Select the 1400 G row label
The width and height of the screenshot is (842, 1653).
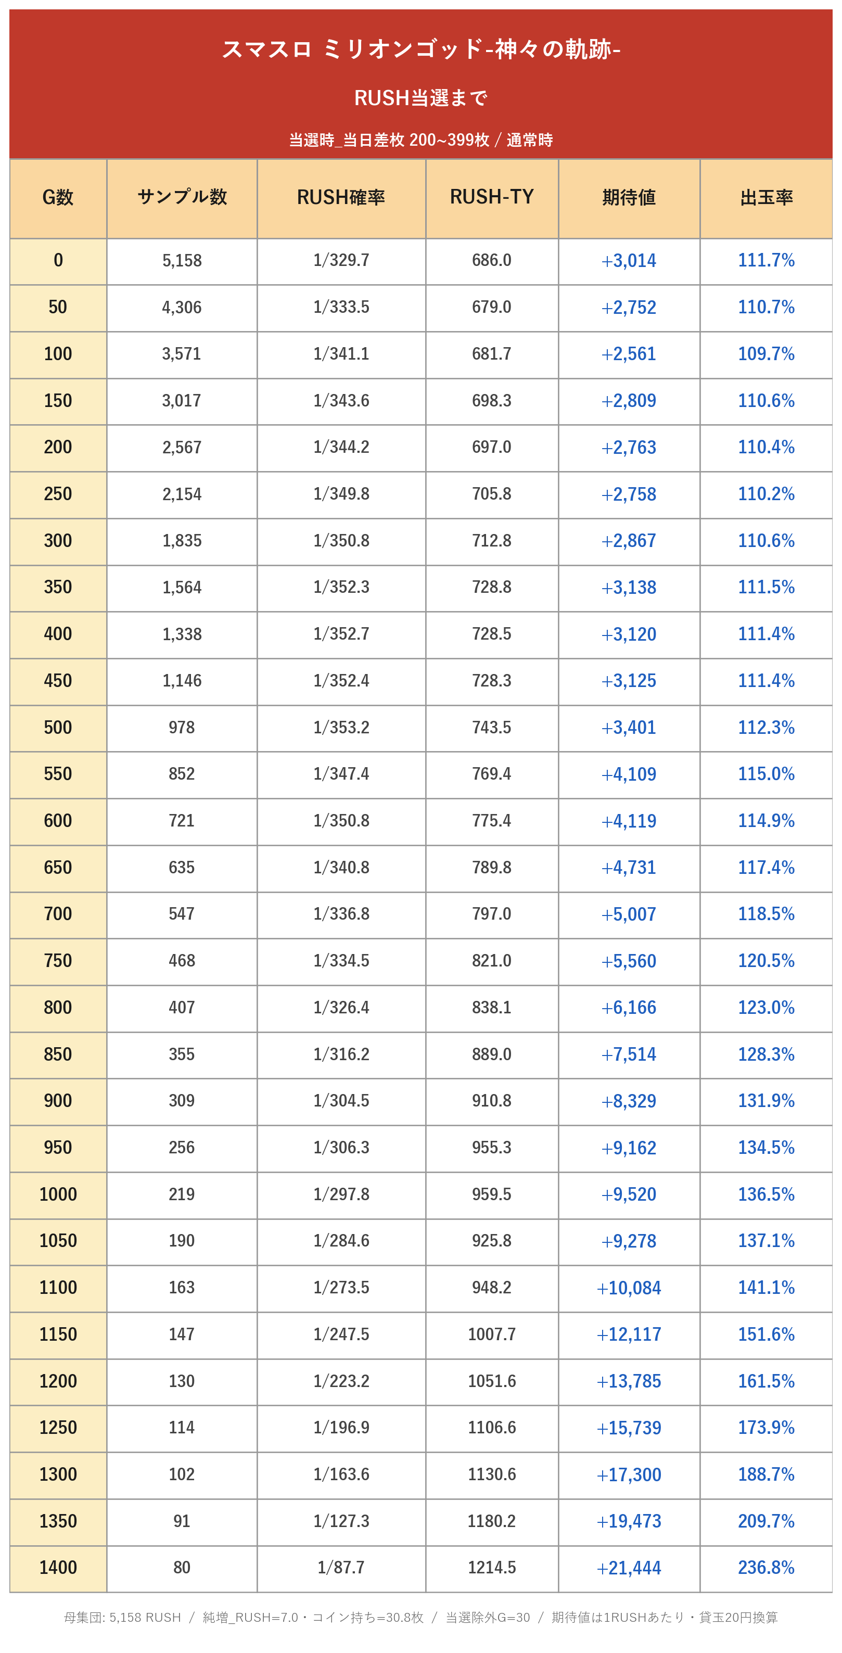(x=58, y=1568)
